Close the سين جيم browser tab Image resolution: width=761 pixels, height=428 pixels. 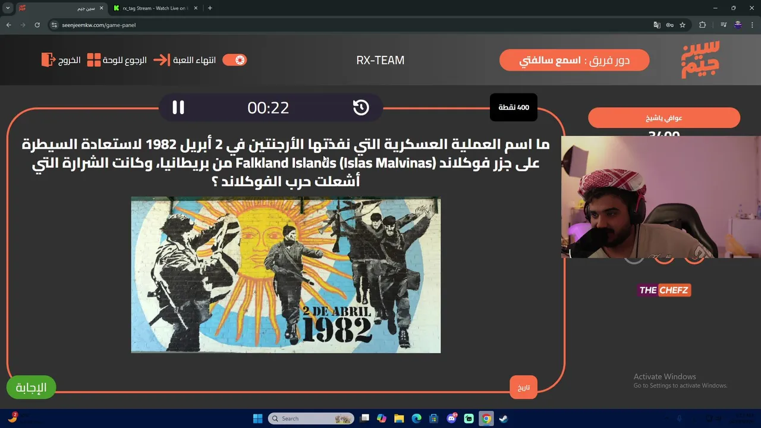[100, 8]
